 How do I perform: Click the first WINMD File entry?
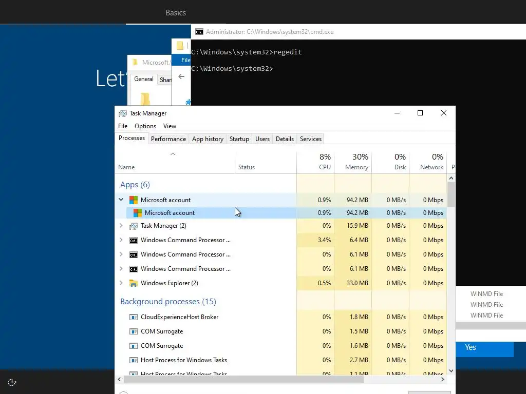pyautogui.click(x=486, y=294)
